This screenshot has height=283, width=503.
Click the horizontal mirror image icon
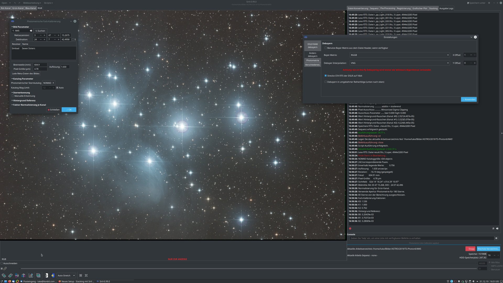pyautogui.click(x=17, y=275)
